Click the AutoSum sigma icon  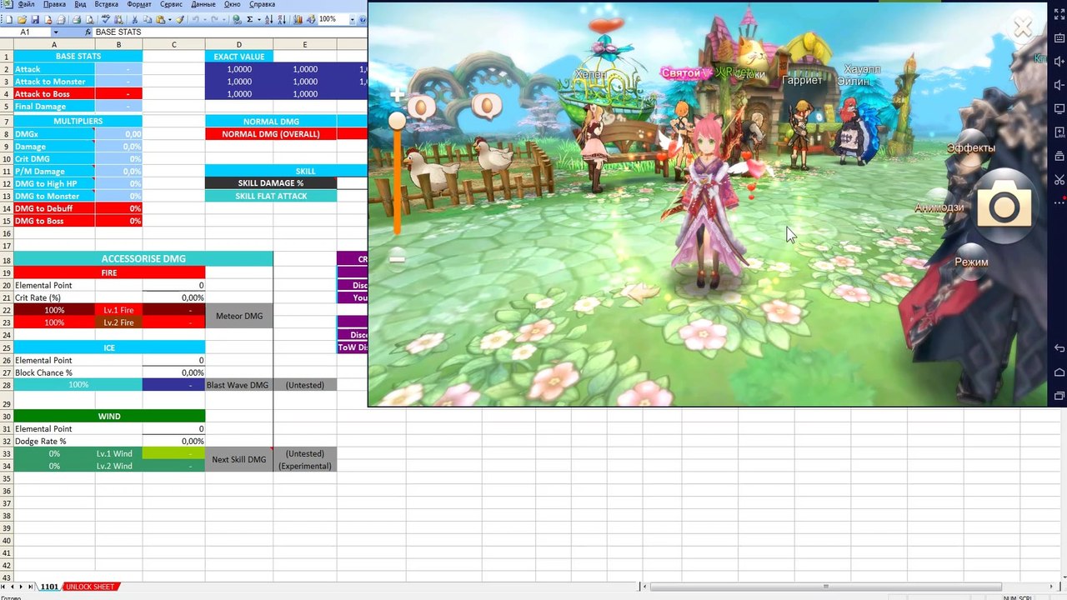[x=249, y=19]
